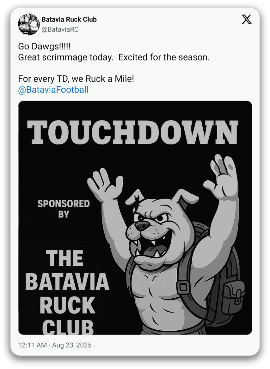Click the buckle on the backpack strap
270x369 pixels.
tap(182, 288)
